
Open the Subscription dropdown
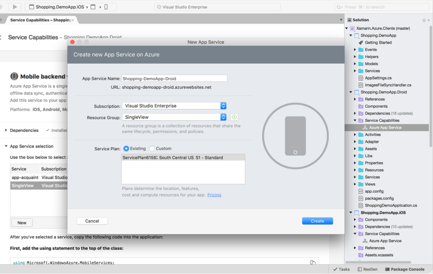174,106
